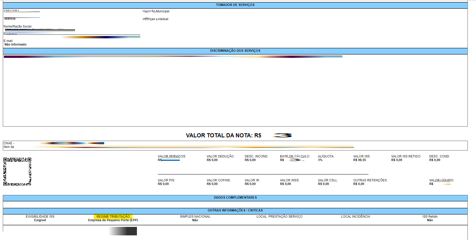The height and width of the screenshot is (240, 476).
Task: Click the VALOR LÍQUIDO label
Action: pyautogui.click(x=441, y=180)
